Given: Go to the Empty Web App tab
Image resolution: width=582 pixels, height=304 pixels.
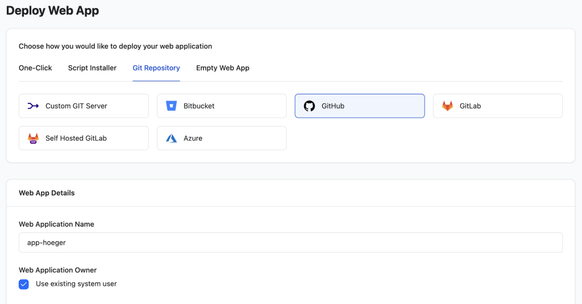Looking at the screenshot, I should 223,68.
